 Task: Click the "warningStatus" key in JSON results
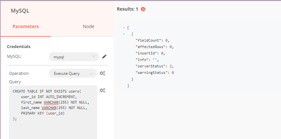152,73
